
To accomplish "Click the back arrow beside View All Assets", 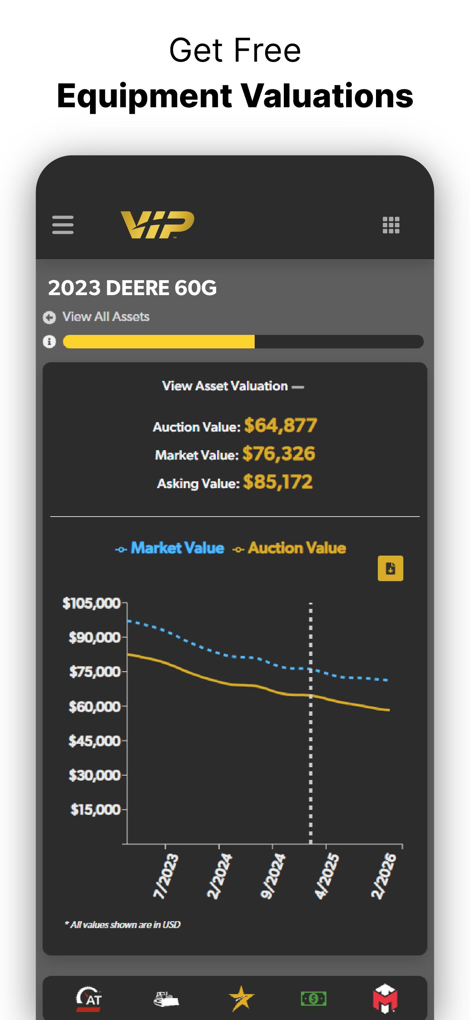I will tap(50, 317).
